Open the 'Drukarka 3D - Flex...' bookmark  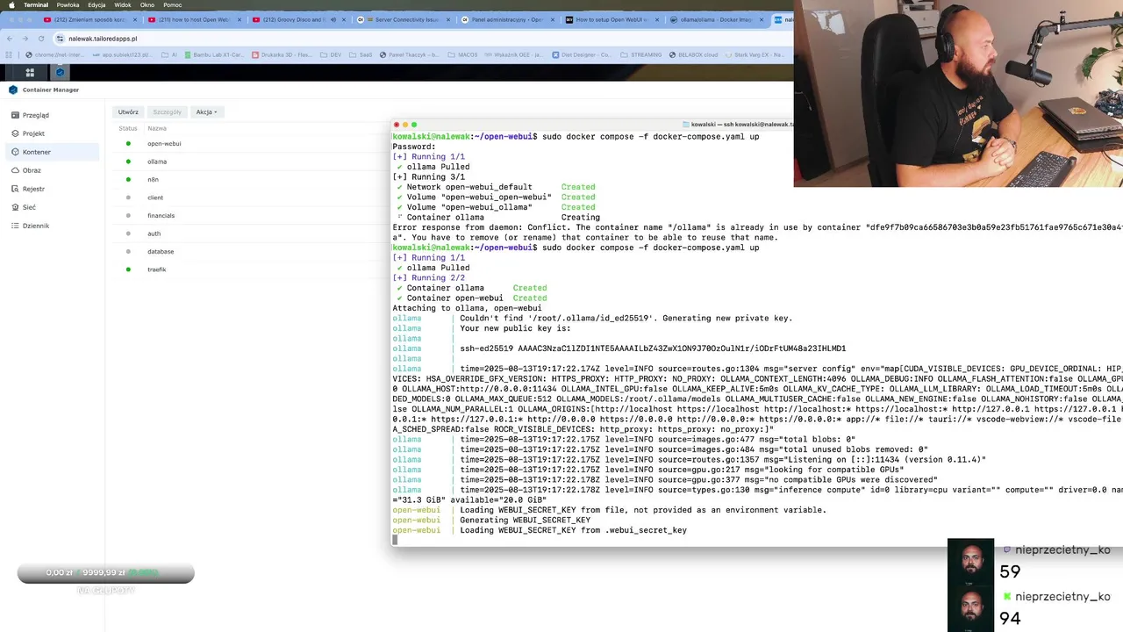(283, 54)
